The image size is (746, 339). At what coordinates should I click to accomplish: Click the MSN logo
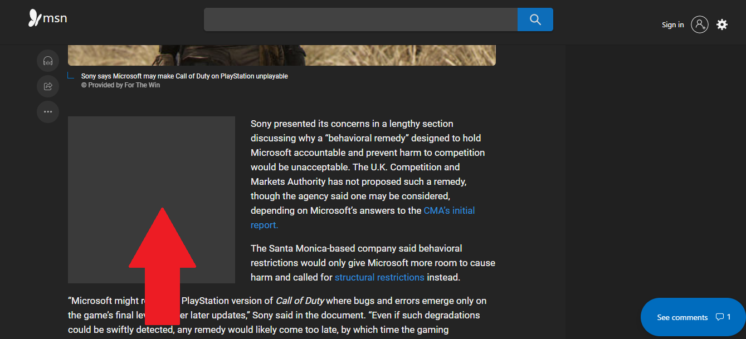point(47,18)
